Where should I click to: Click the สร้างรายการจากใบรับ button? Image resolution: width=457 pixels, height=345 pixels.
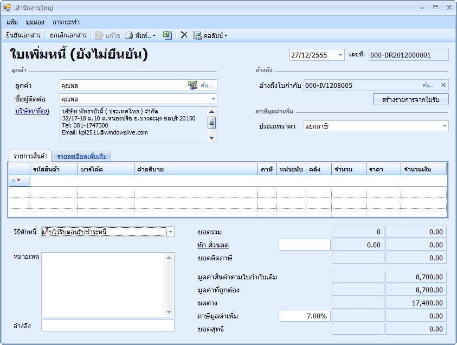pyautogui.click(x=411, y=99)
